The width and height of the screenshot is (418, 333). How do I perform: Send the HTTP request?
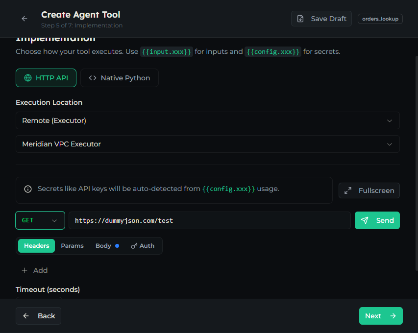[x=377, y=220]
